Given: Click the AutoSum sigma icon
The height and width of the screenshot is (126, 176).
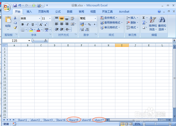Looking at the screenshot, I should click(144, 18).
